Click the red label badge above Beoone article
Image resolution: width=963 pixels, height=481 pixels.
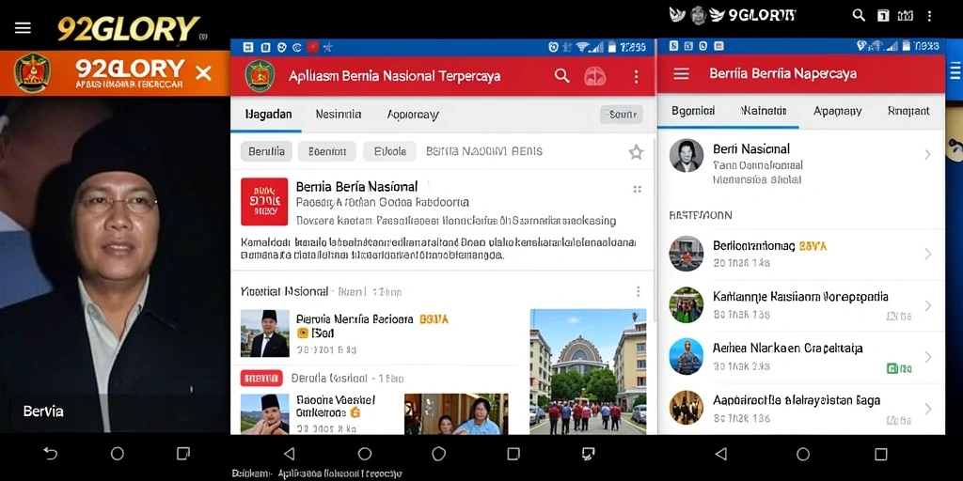tap(261, 378)
